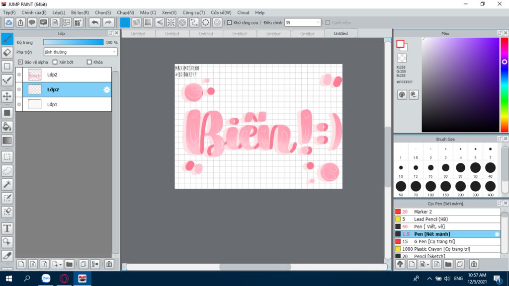Image resolution: width=509 pixels, height=286 pixels.
Task: Select the rectangular selection marquee tool
Action: pos(7,156)
